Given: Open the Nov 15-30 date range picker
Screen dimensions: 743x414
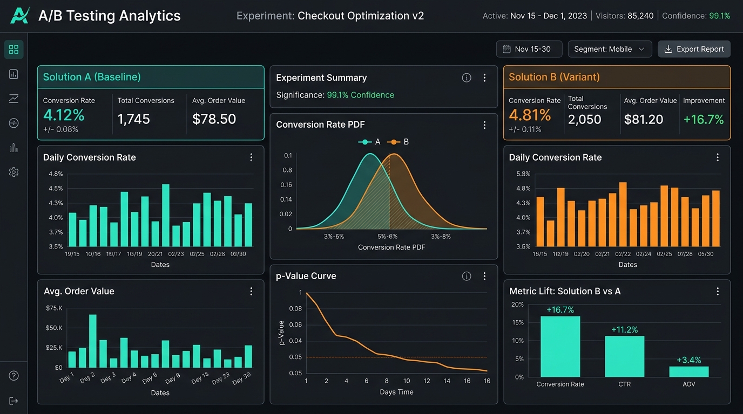Looking at the screenshot, I should pos(529,49).
